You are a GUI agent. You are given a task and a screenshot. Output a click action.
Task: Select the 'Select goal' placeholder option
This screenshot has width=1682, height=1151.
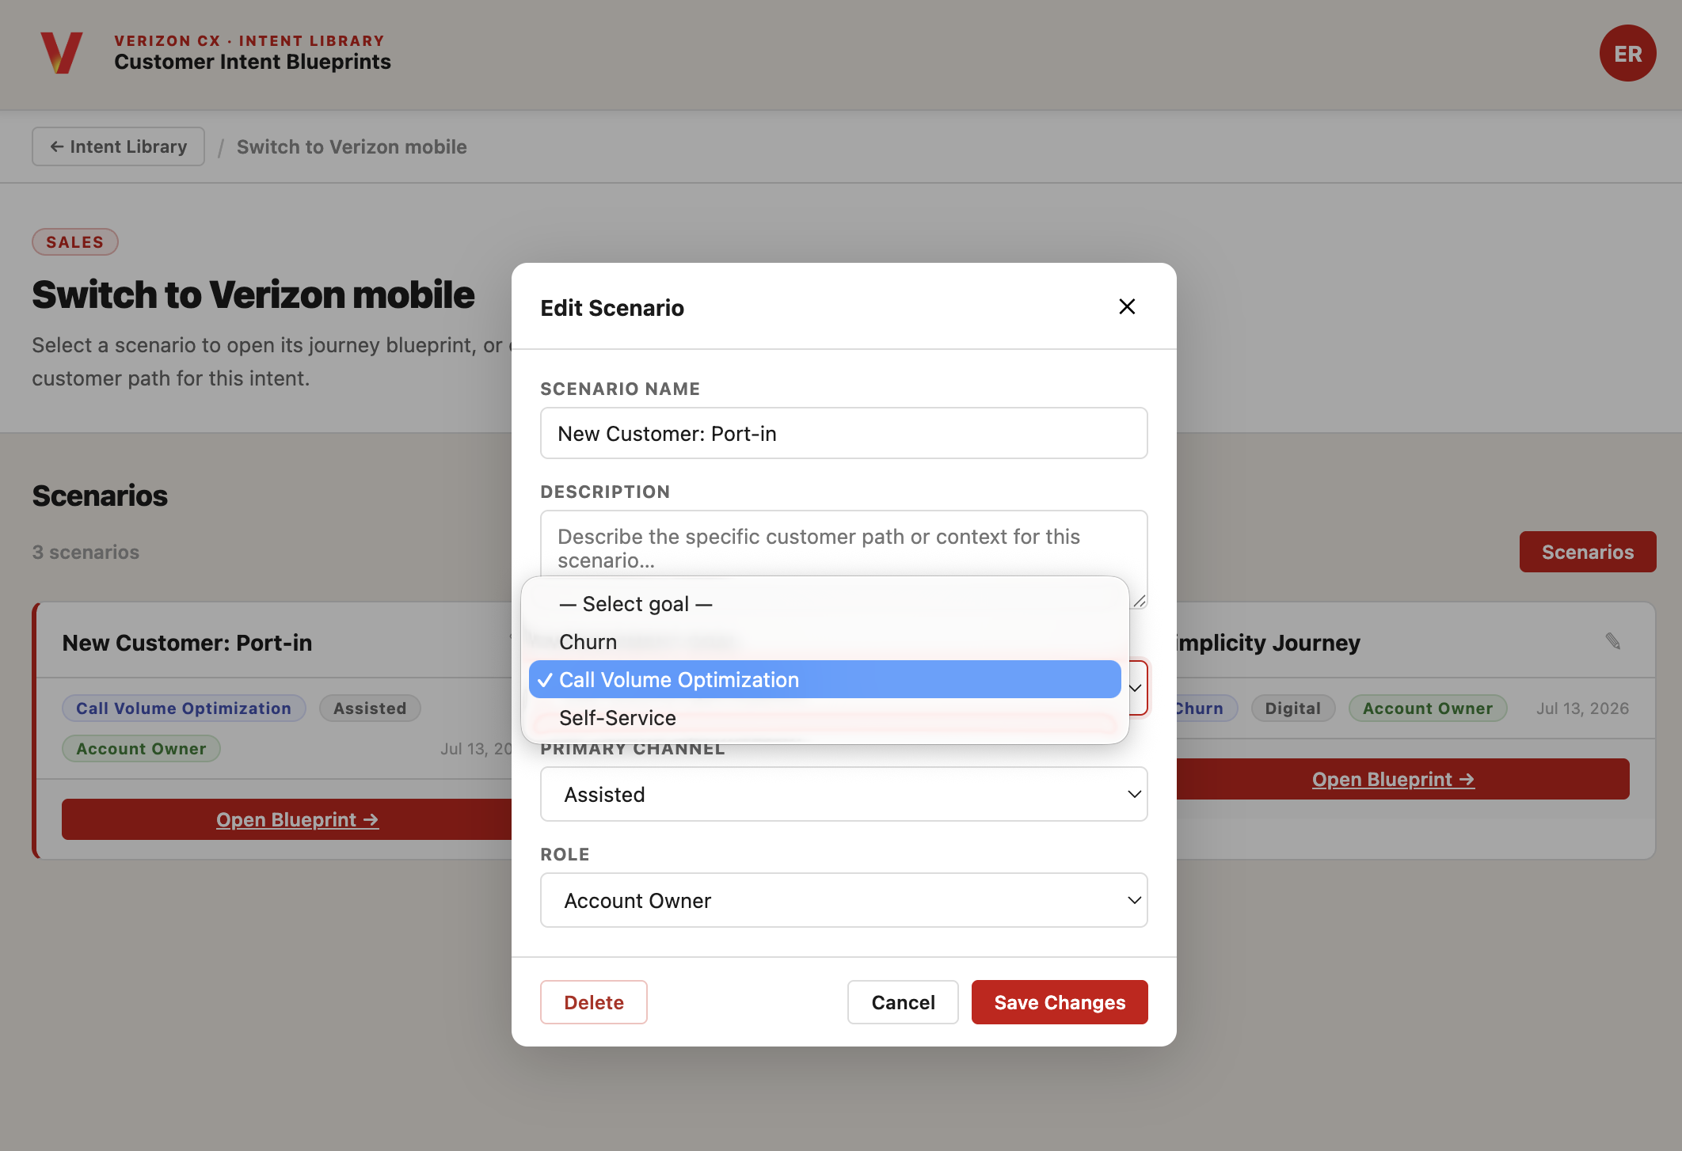click(x=824, y=604)
